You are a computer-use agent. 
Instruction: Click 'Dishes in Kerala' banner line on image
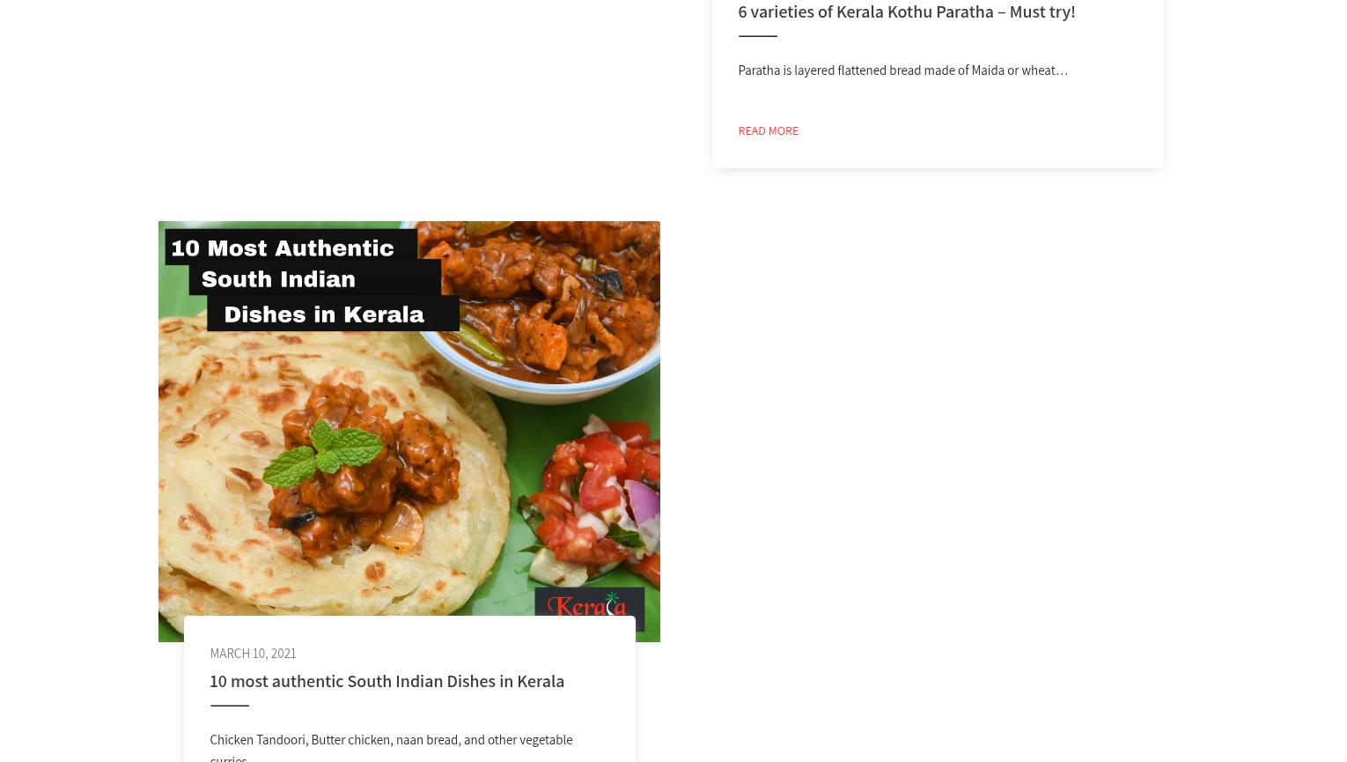[x=324, y=314]
